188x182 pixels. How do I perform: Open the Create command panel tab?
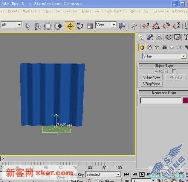[141, 37]
